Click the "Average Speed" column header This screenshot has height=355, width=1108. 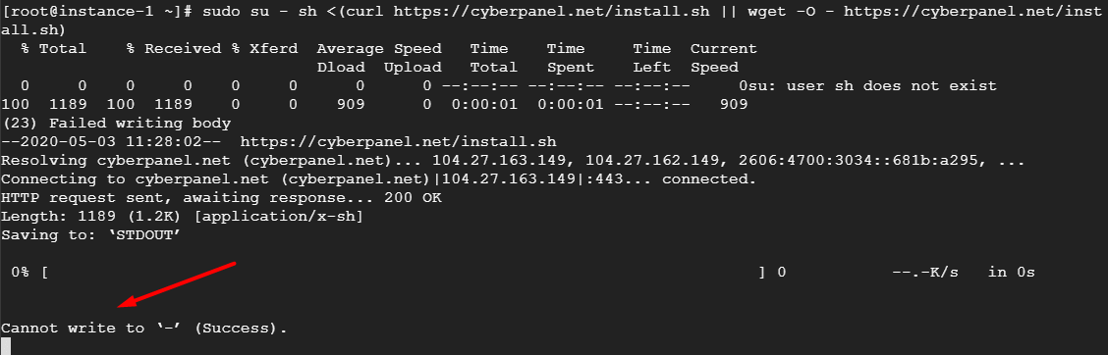[x=379, y=49]
